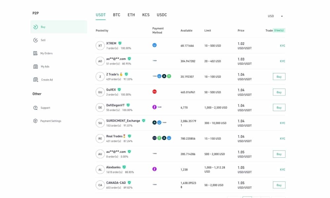Switch to the USDT tab
This screenshot has height=198, width=330.
click(x=101, y=15)
